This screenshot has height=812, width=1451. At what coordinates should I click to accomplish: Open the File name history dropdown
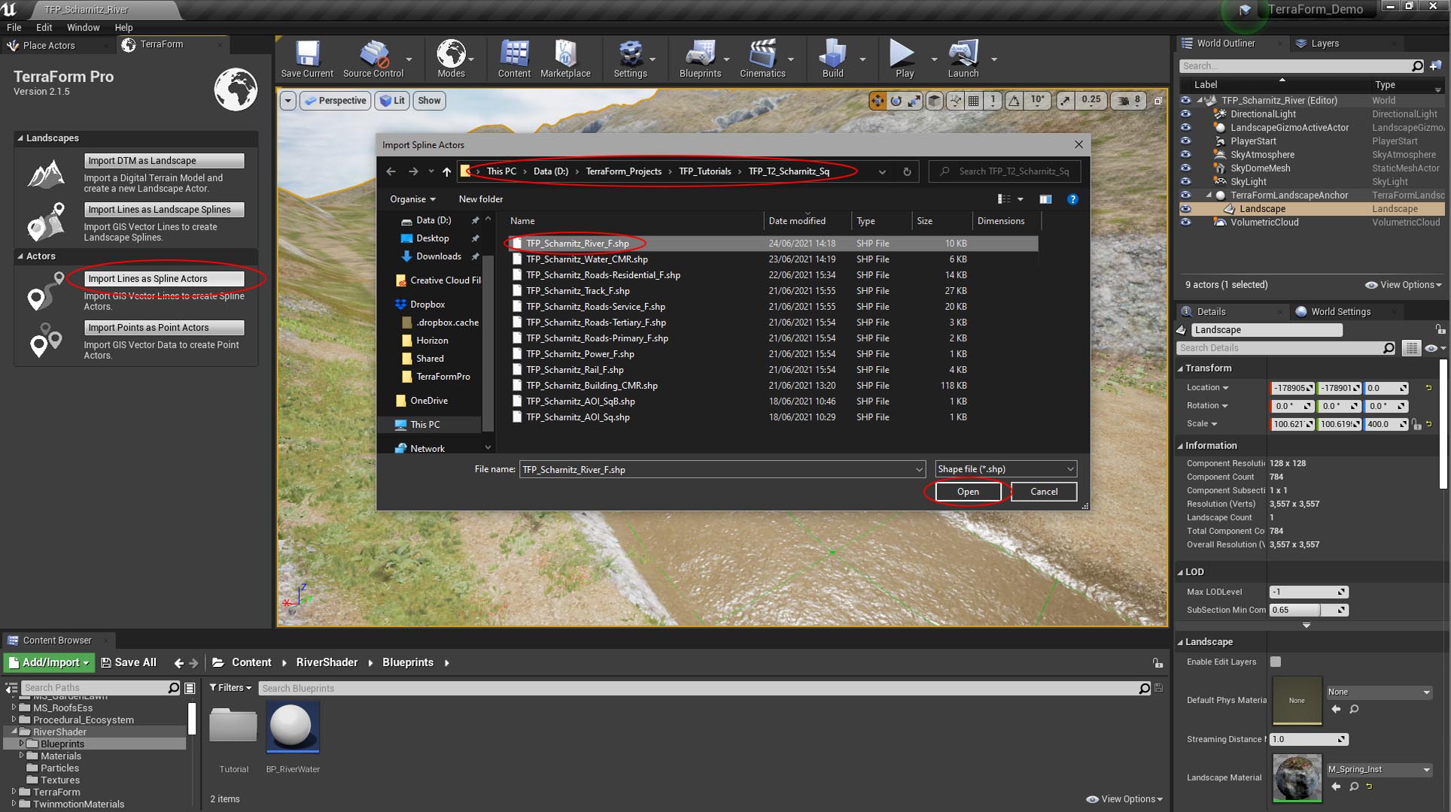tap(919, 469)
